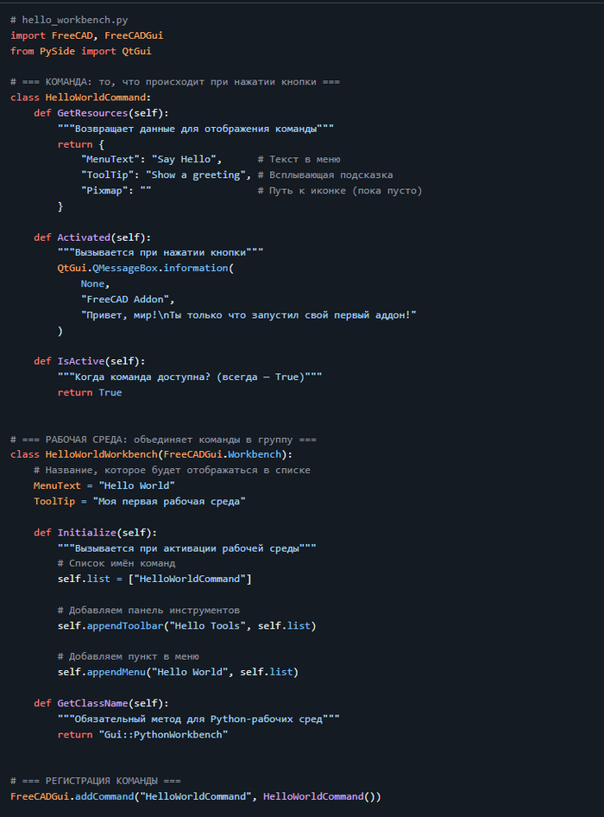Click the FreeCADGui.addCommand registration line

click(x=195, y=796)
